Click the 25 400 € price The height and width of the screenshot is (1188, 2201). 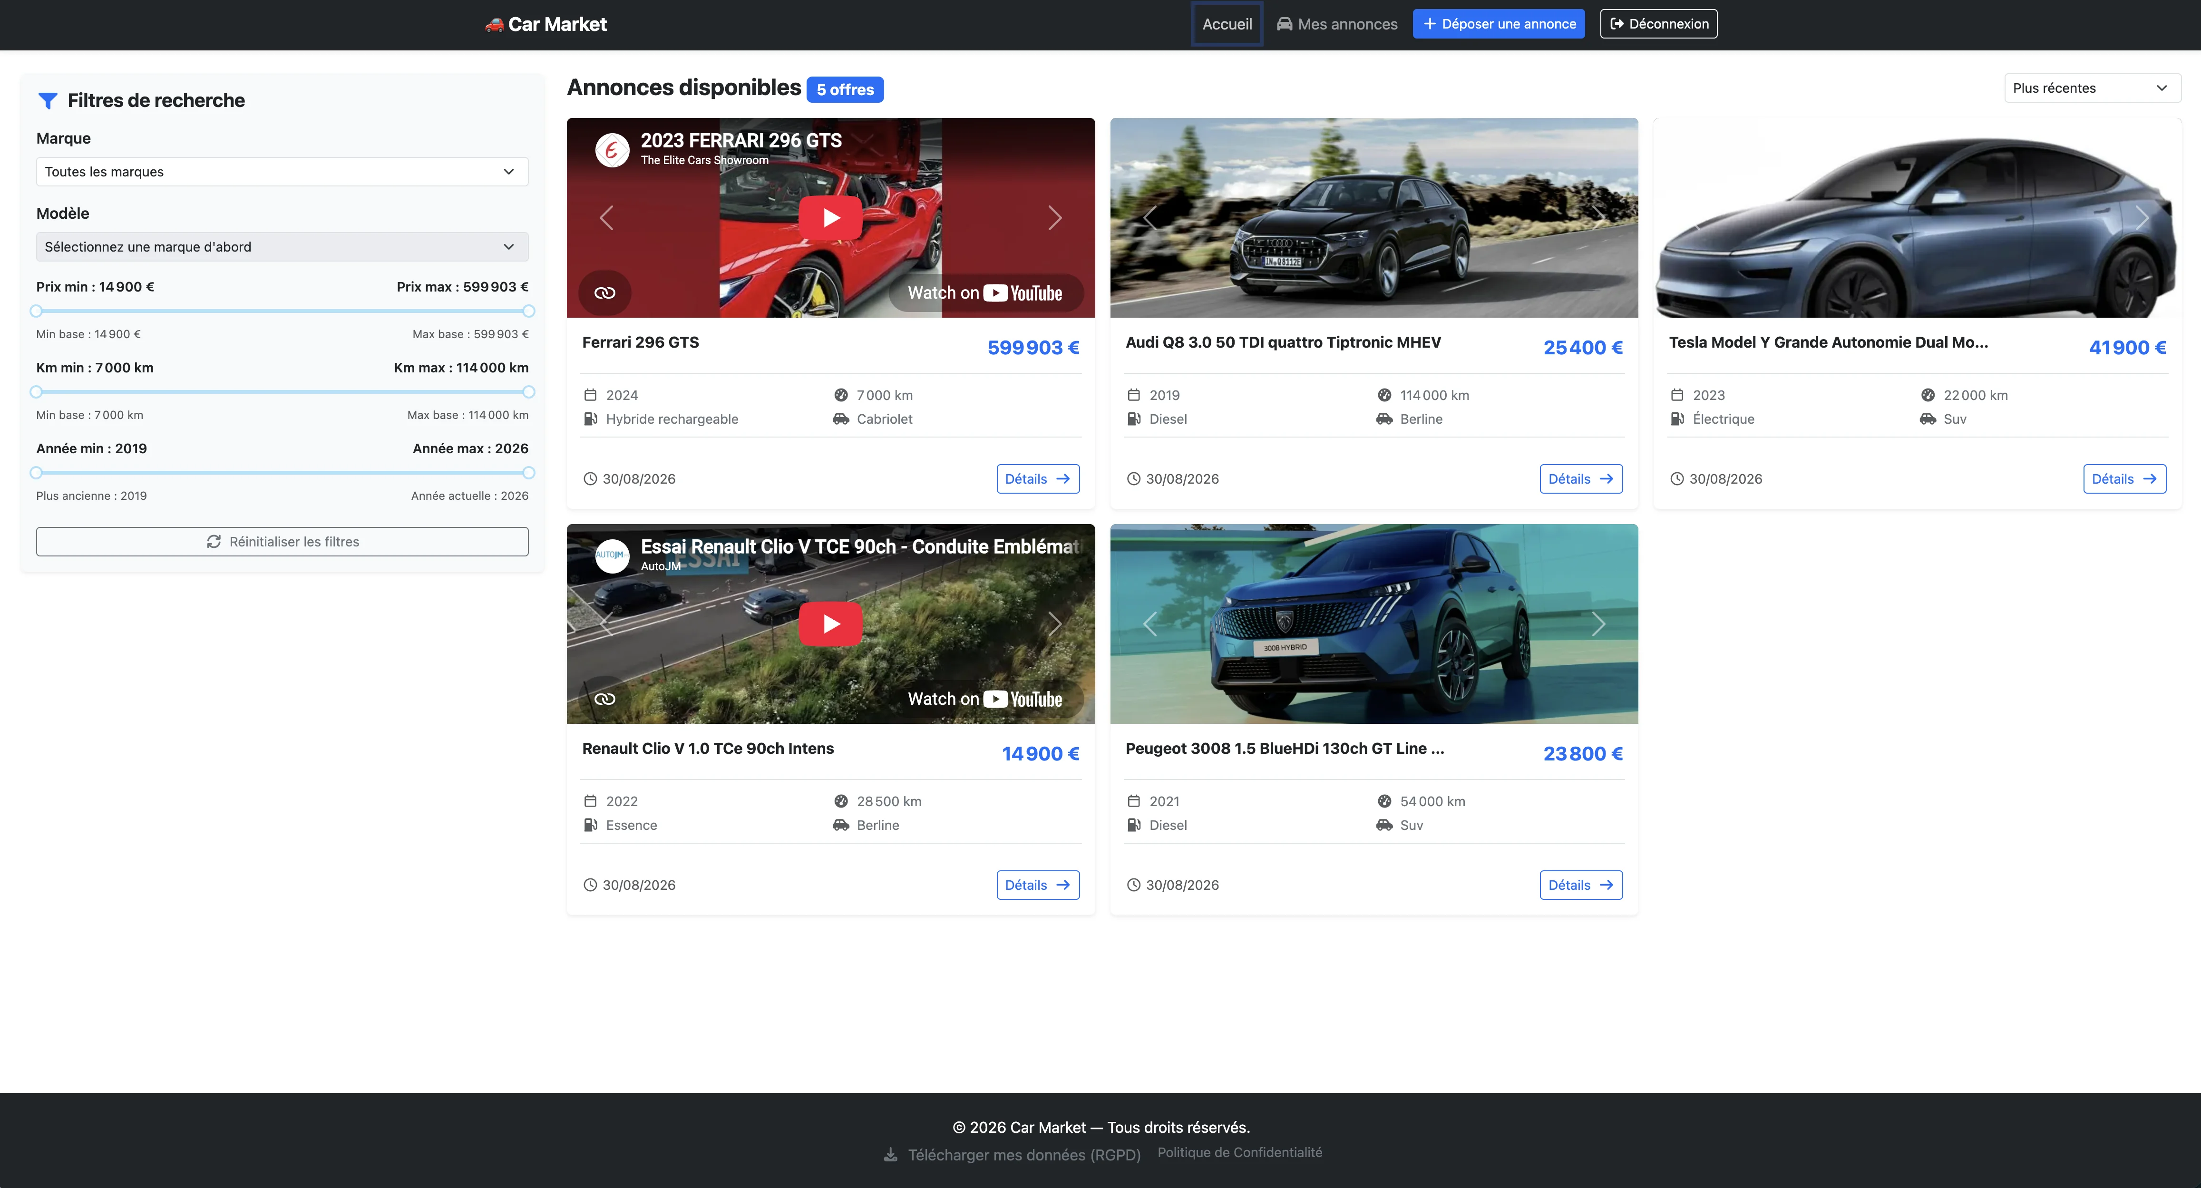1582,348
